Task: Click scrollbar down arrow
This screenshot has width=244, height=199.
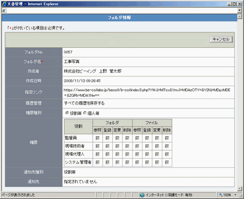Action: [x=240, y=189]
